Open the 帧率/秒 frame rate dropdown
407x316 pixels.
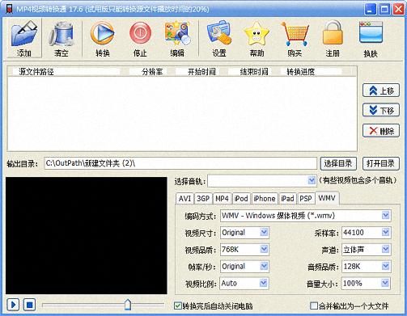tap(244, 267)
